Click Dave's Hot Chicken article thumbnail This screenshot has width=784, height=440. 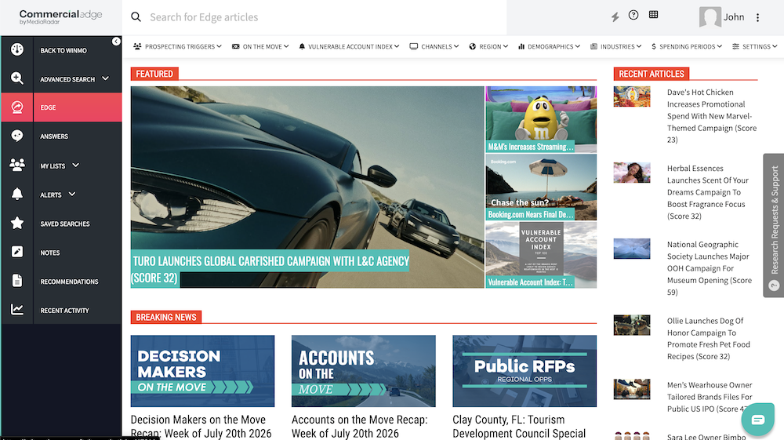coord(632,96)
